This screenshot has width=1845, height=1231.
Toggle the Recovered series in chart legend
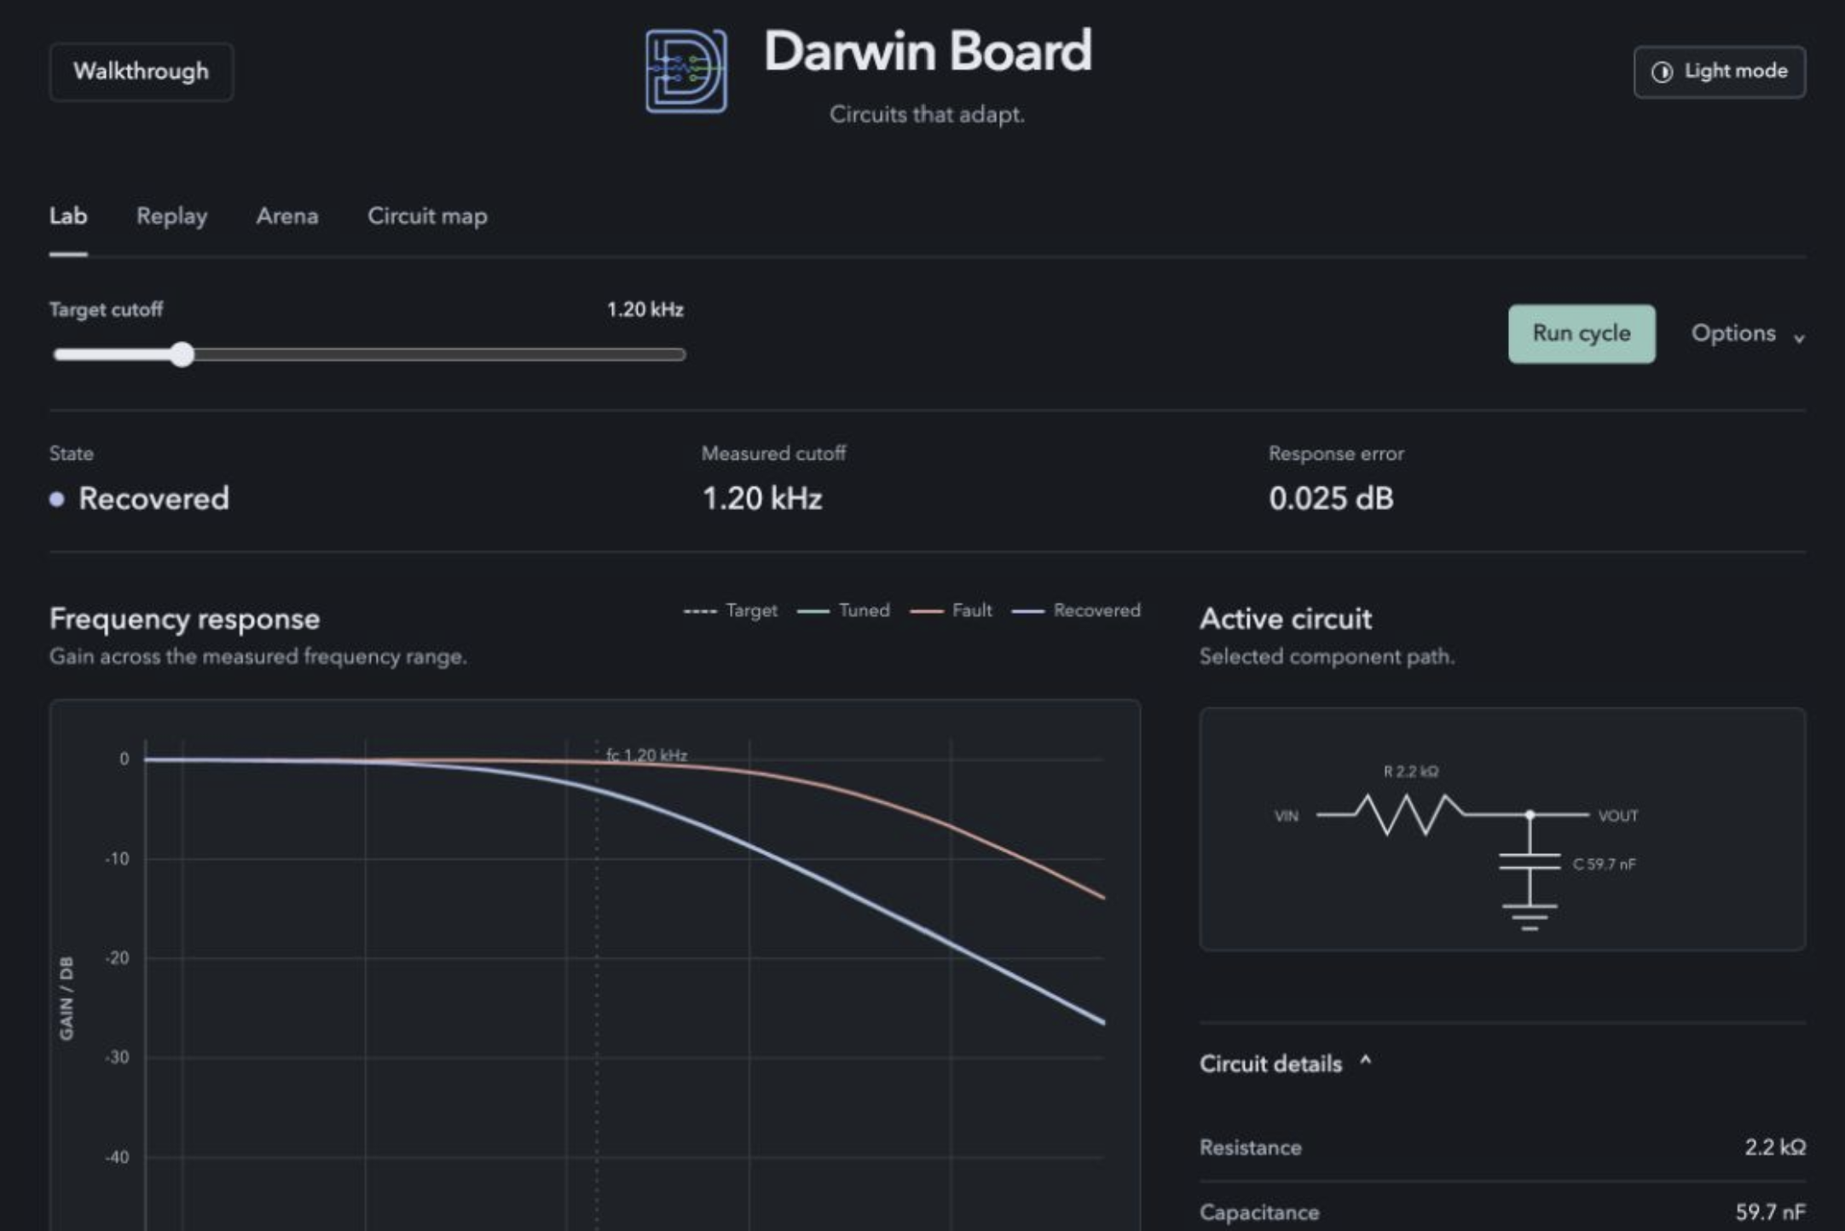(x=1076, y=610)
